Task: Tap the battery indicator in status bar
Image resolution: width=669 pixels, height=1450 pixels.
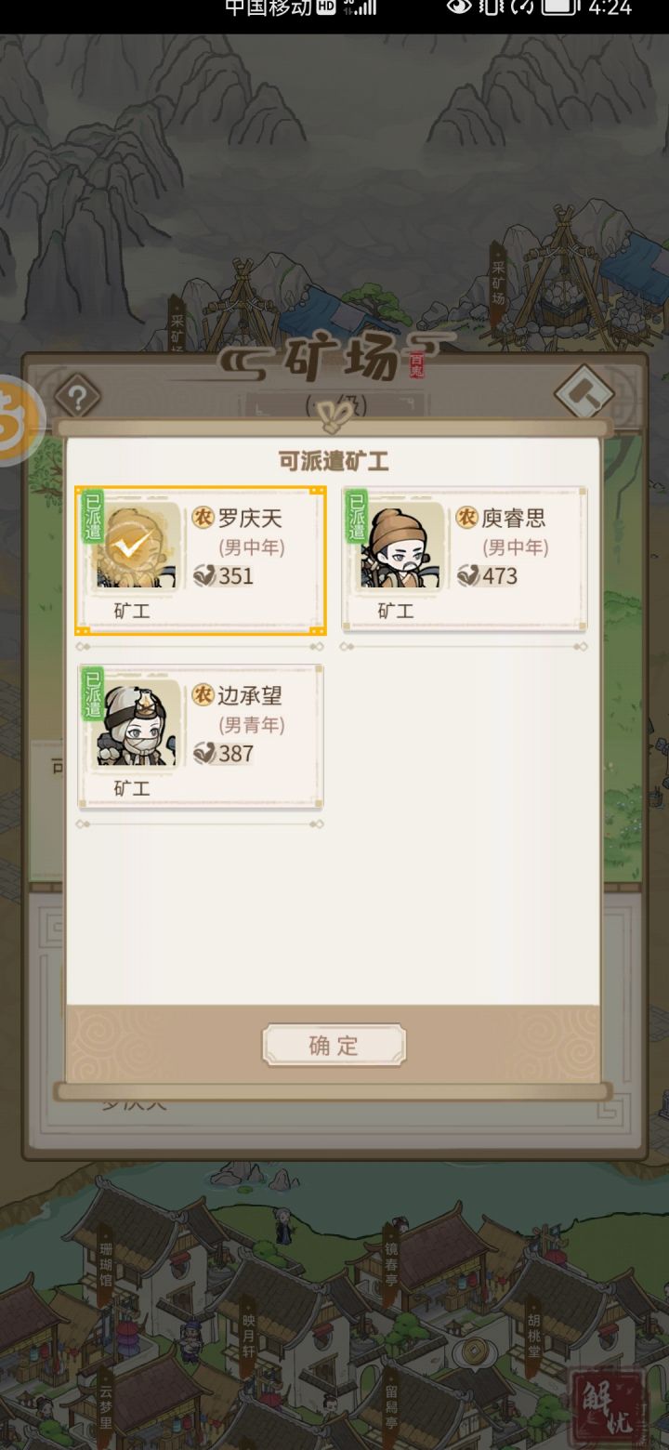Action: click(559, 7)
